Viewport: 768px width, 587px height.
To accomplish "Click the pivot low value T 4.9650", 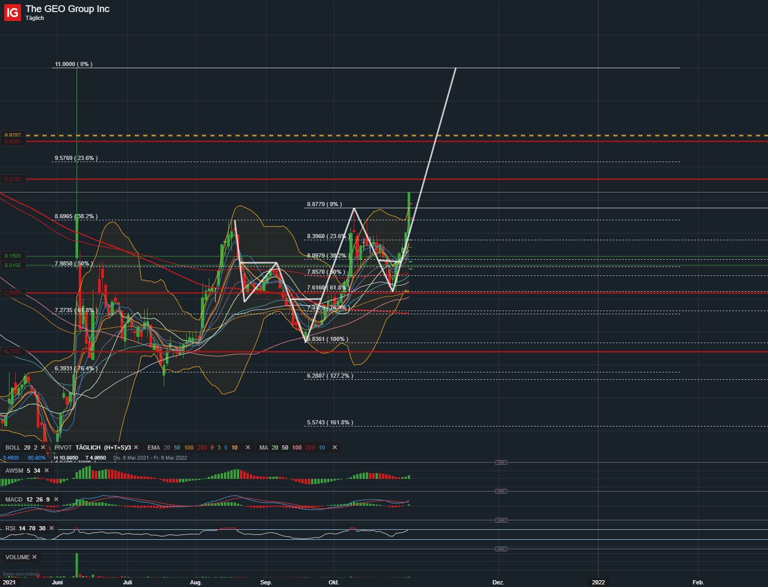I will pyautogui.click(x=96, y=458).
